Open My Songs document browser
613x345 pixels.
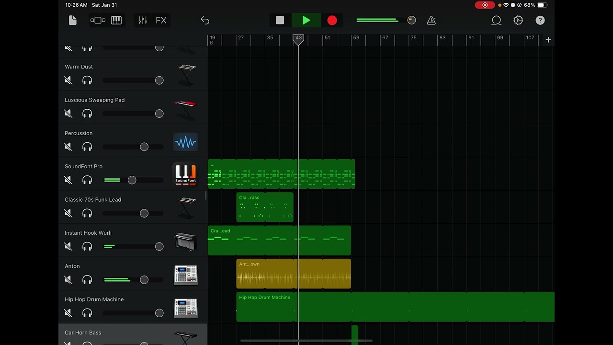click(x=73, y=20)
